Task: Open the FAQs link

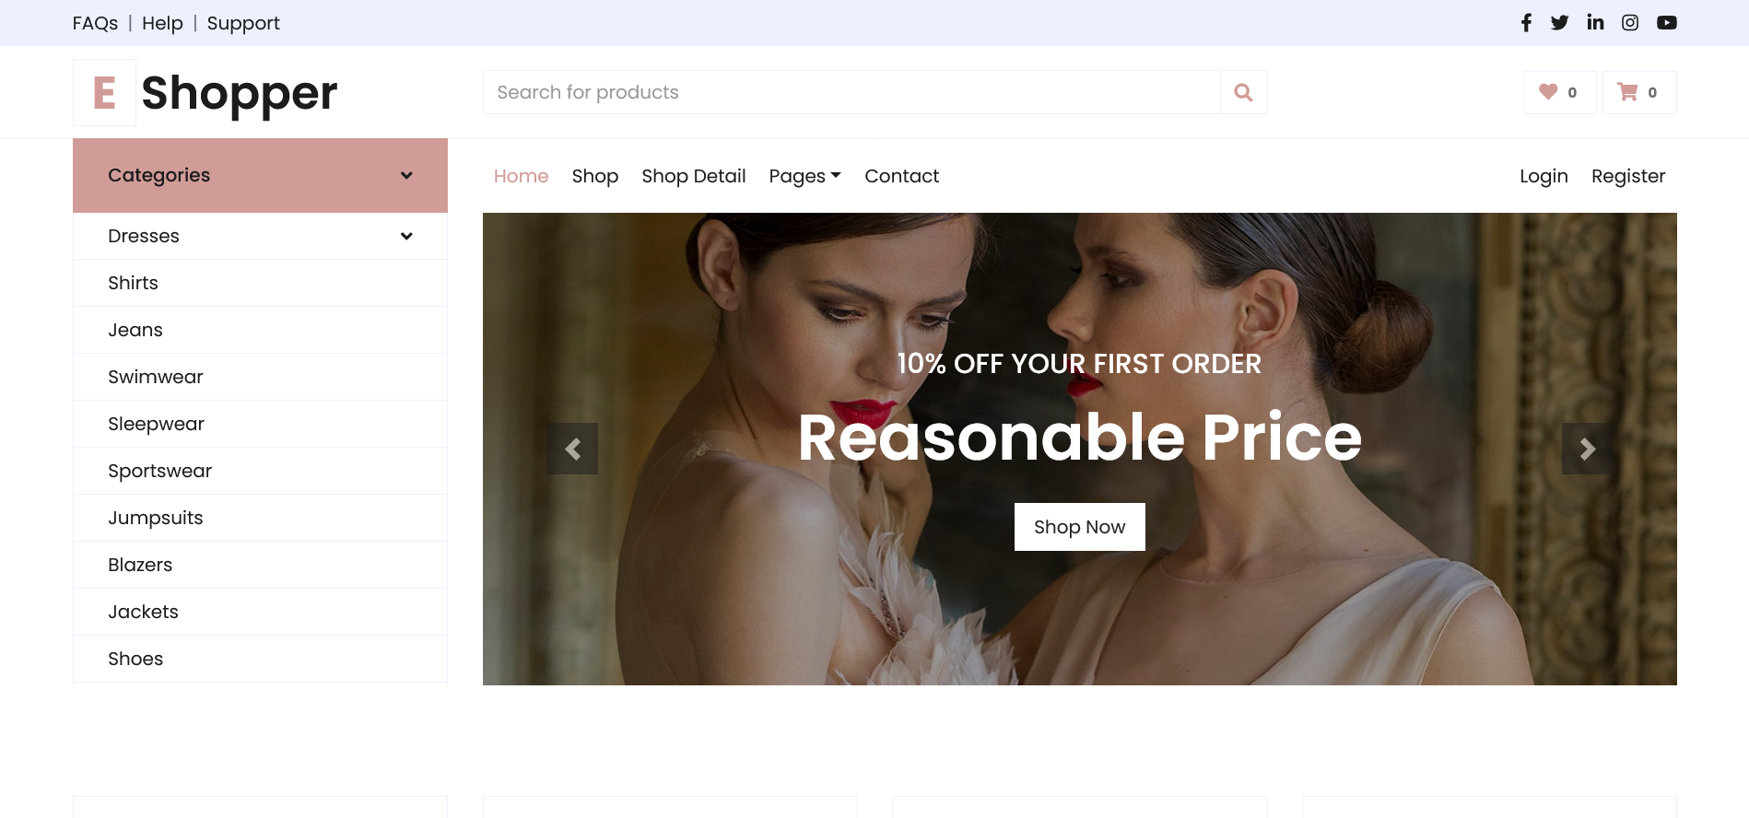Action: [95, 23]
